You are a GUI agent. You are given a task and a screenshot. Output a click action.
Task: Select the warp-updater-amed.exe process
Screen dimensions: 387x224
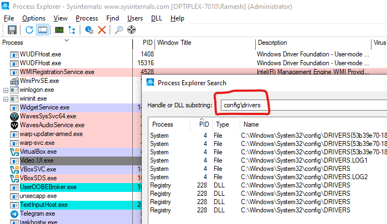tap(51, 134)
